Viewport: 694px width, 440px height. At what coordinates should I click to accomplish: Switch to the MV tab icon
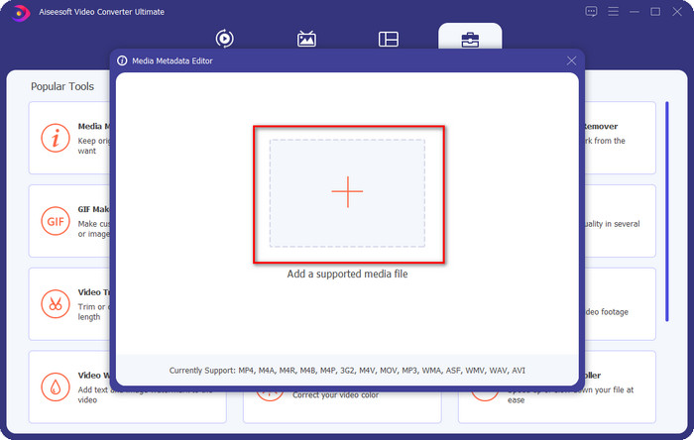coord(306,39)
